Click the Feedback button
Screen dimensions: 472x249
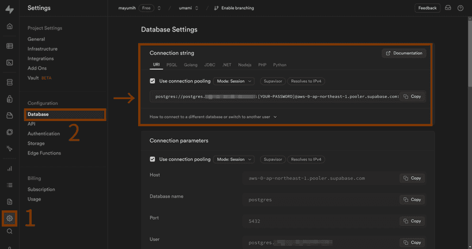pos(427,8)
